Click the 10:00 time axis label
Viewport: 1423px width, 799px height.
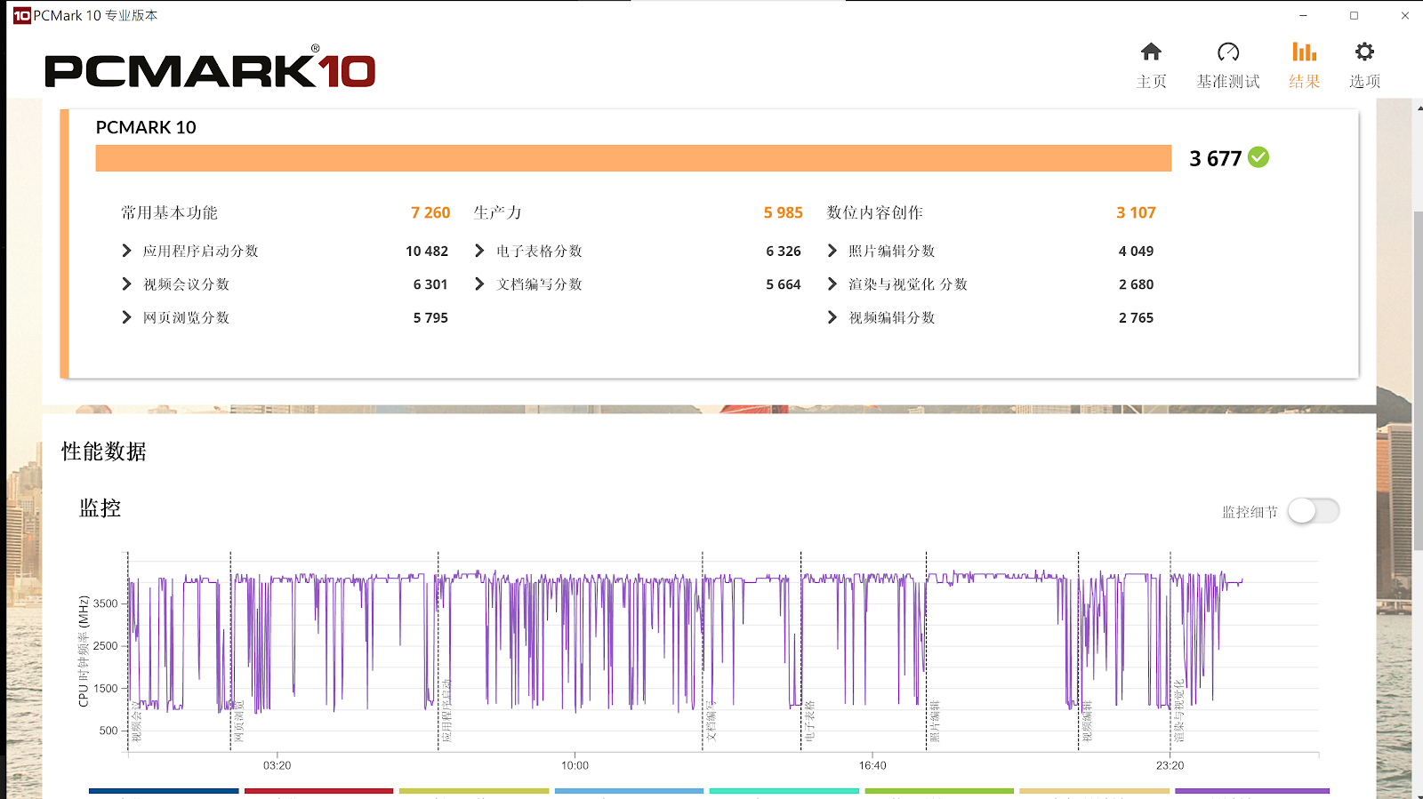coord(575,765)
